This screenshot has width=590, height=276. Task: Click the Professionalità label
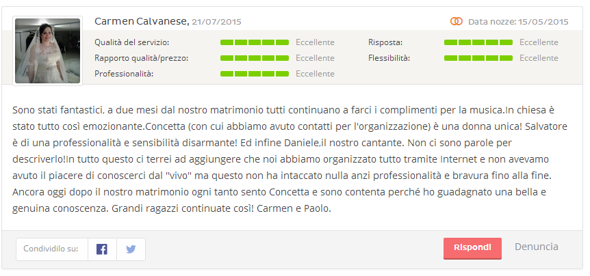point(124,74)
